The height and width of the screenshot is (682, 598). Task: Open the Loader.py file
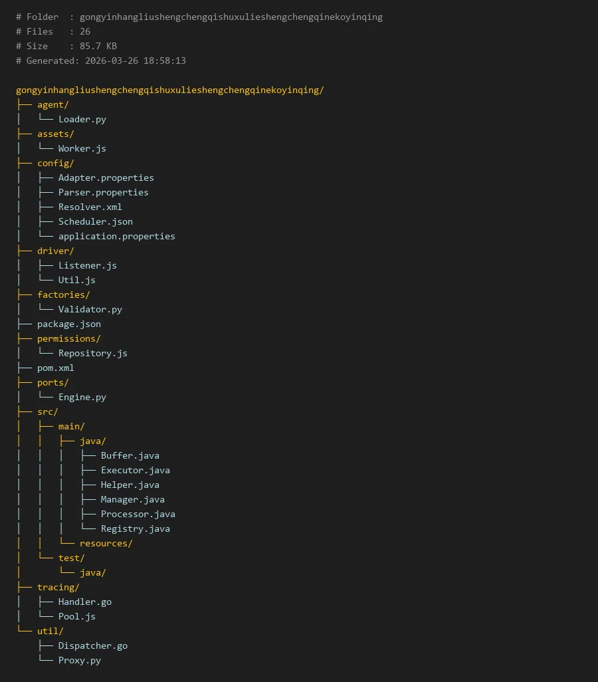click(x=82, y=119)
